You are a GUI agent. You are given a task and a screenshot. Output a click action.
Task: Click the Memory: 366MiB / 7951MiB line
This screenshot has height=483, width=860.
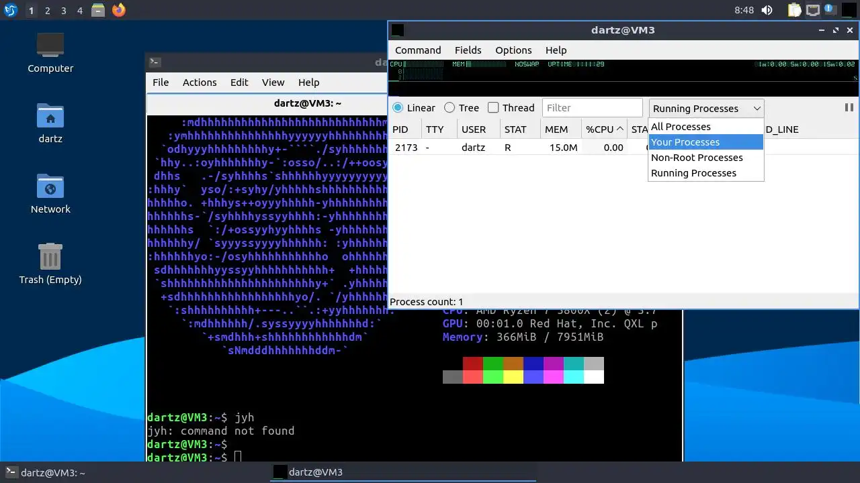(523, 337)
